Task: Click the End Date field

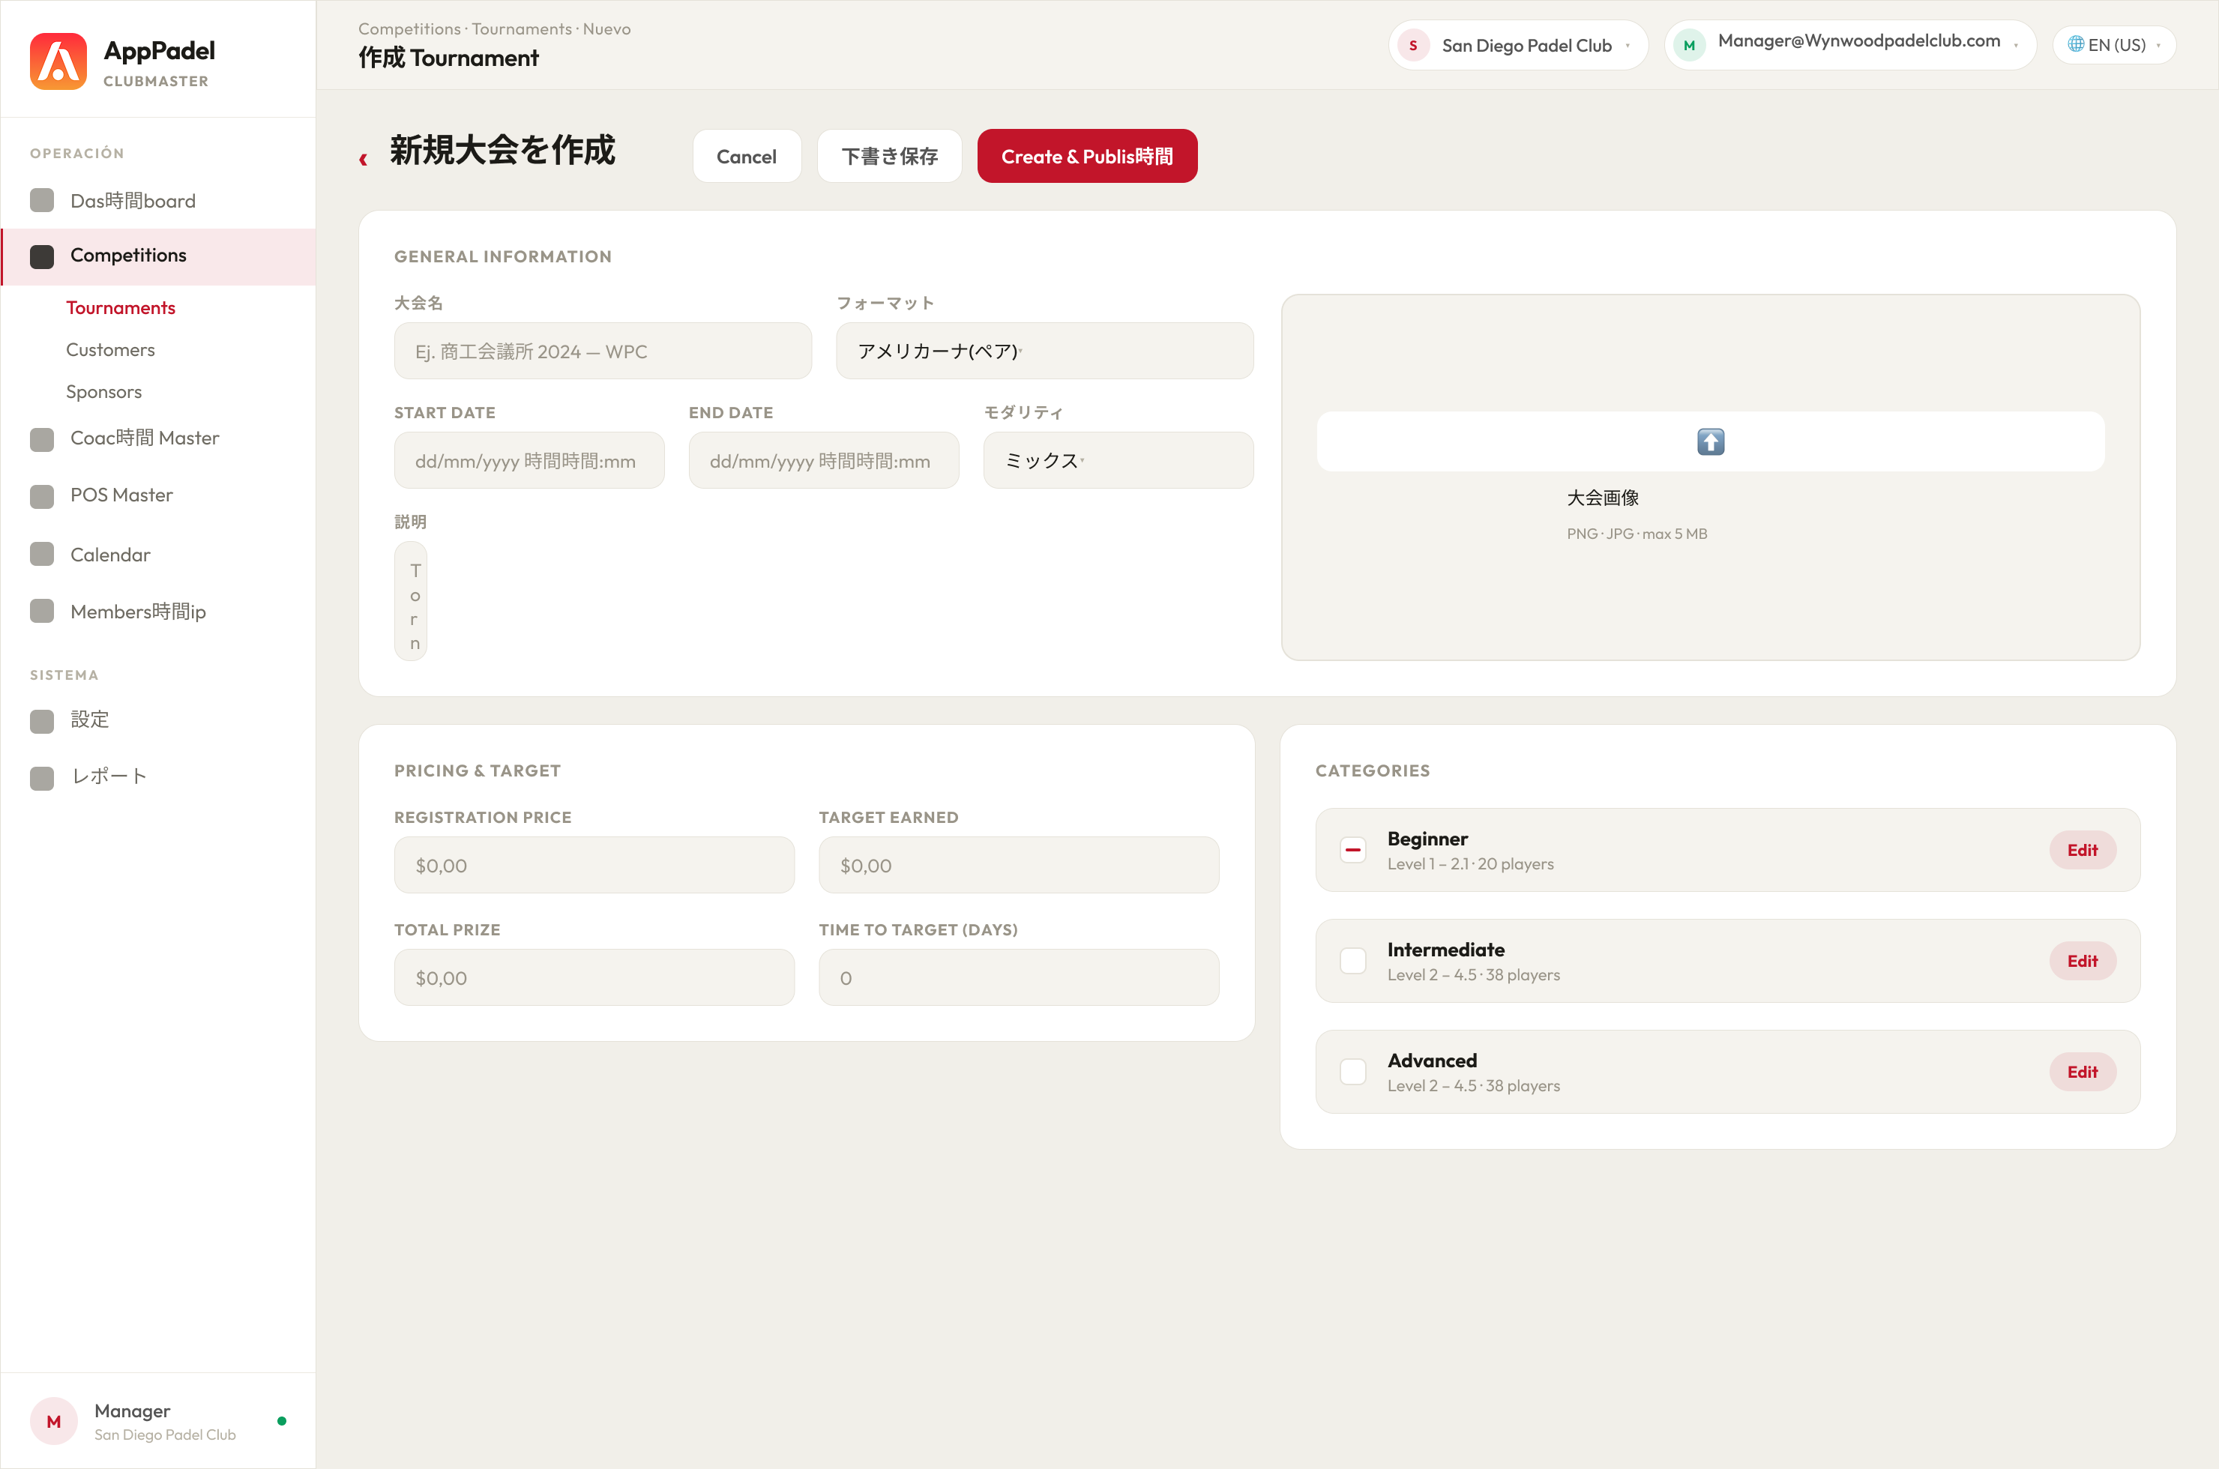Action: (824, 460)
